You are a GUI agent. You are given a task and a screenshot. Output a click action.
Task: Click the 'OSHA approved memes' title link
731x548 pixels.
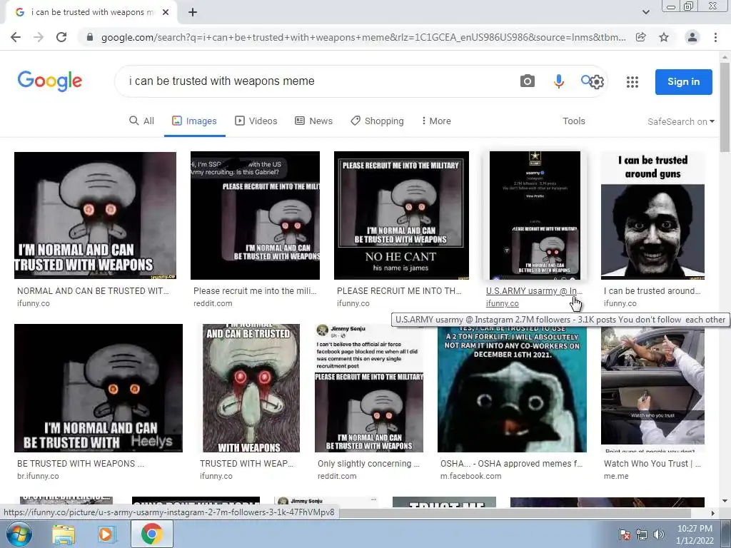(511, 464)
